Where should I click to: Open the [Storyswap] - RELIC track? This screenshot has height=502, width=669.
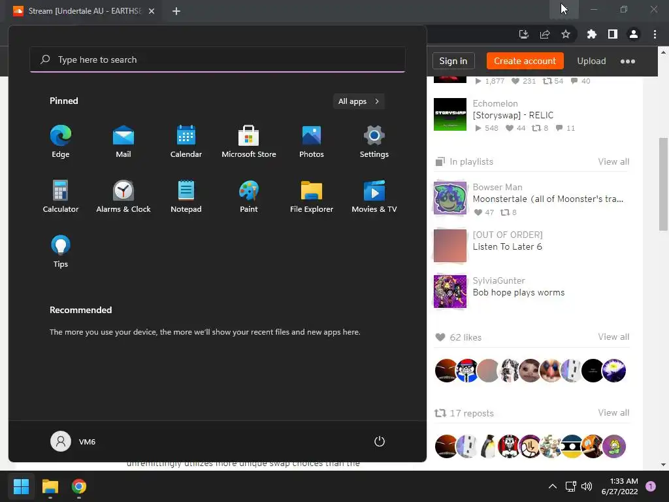tap(513, 115)
